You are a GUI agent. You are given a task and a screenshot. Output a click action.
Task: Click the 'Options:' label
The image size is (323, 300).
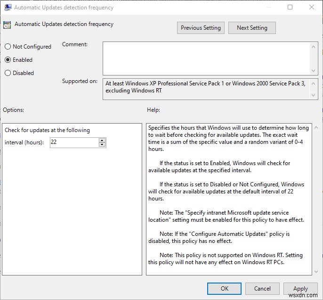pyautogui.click(x=13, y=110)
